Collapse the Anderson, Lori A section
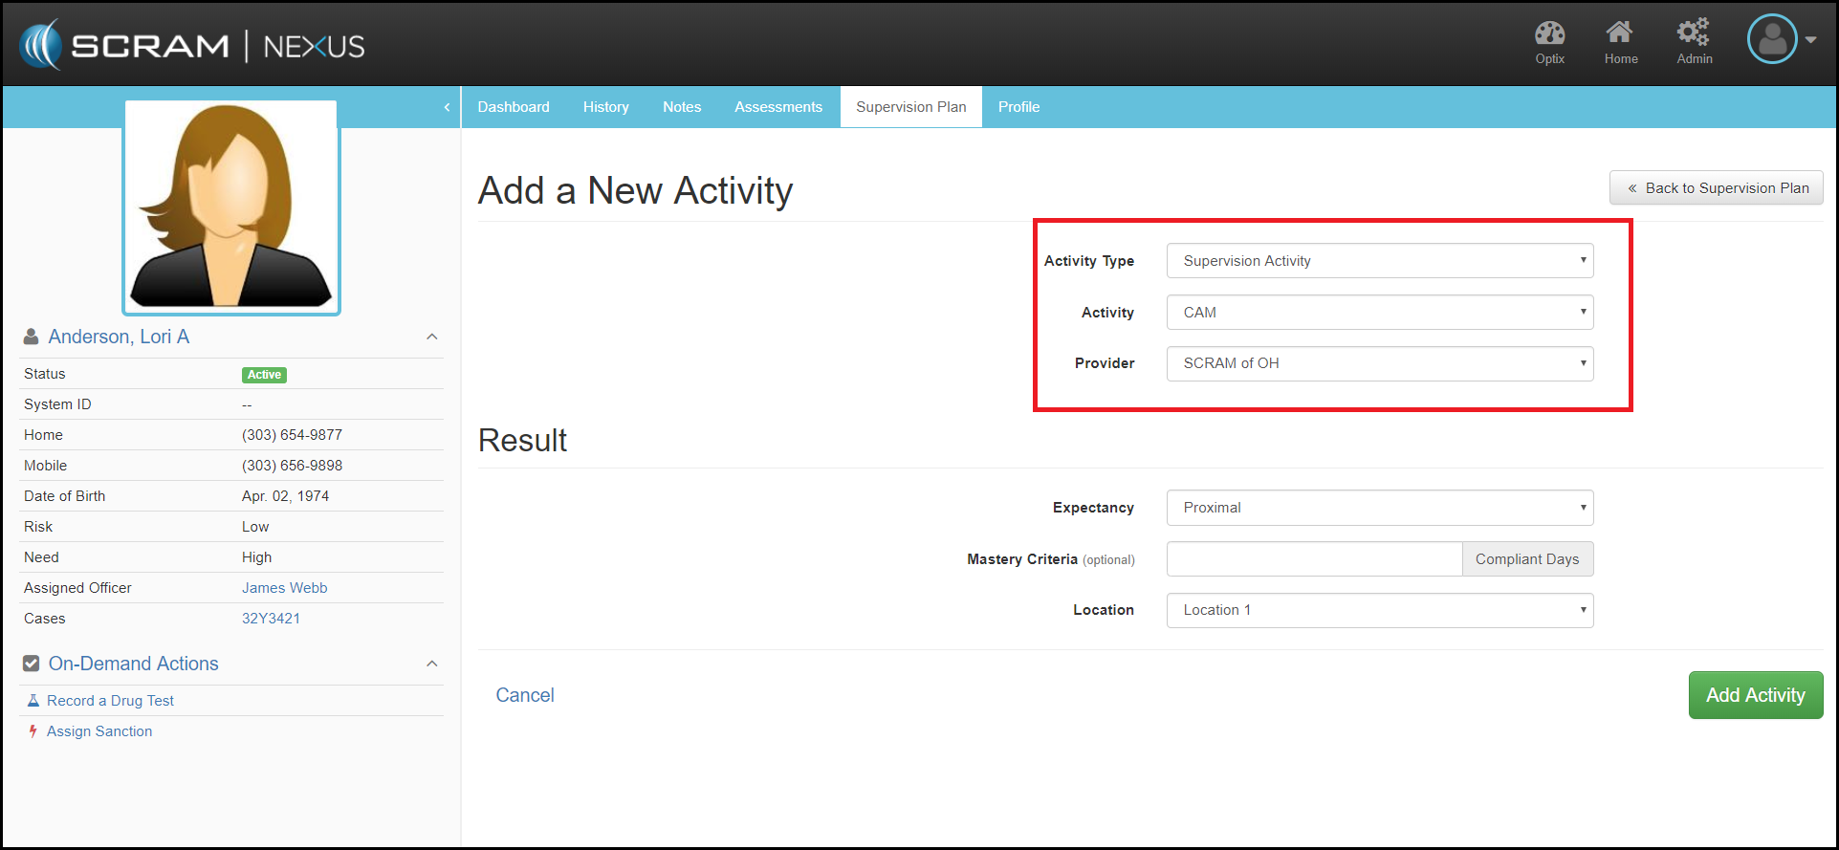 432,337
